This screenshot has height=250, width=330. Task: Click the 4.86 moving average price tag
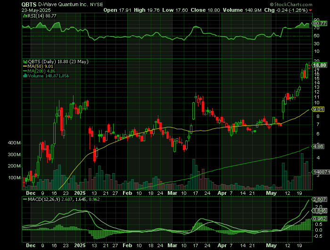point(318,146)
